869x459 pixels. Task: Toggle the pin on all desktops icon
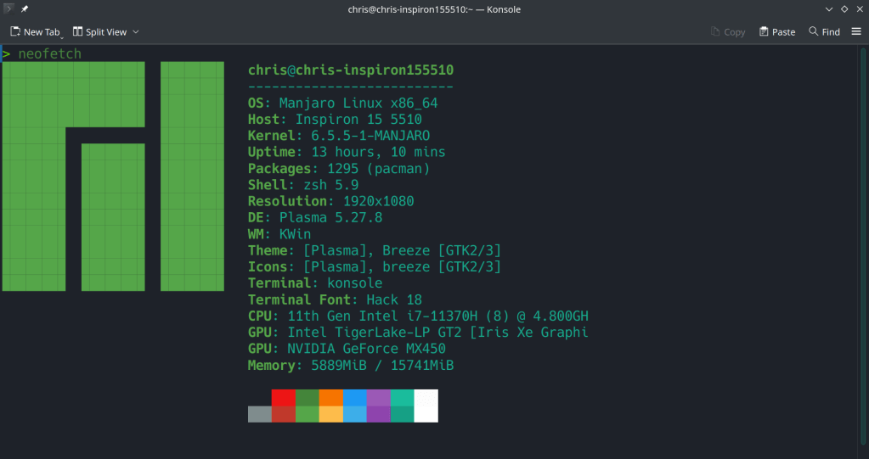[25, 9]
